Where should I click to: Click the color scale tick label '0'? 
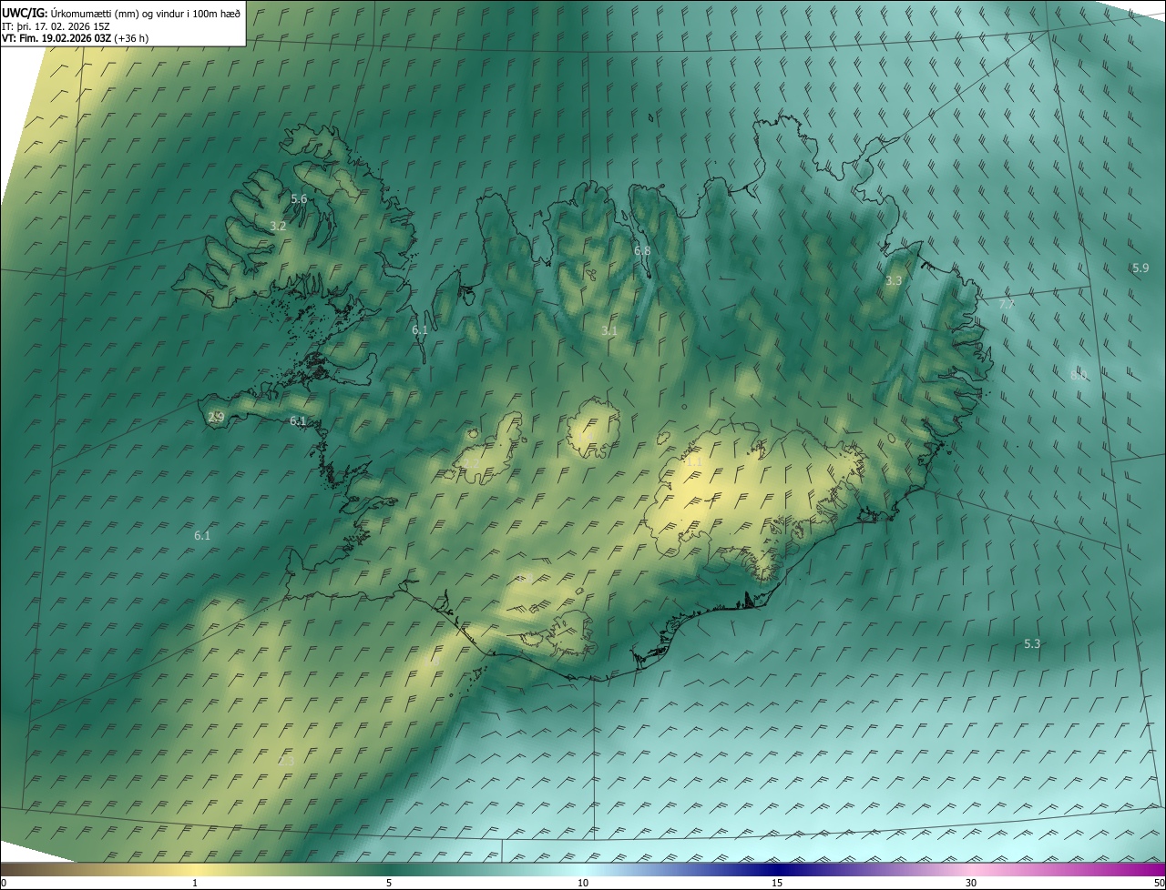point(4,883)
